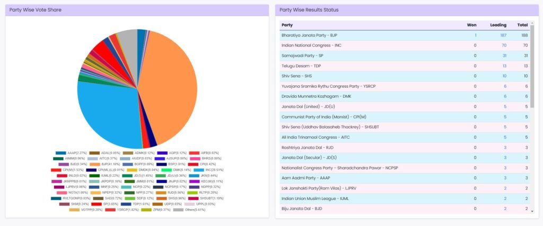Click the AAAP legend color box
The width and height of the screenshot is (543, 226).
tap(60, 152)
